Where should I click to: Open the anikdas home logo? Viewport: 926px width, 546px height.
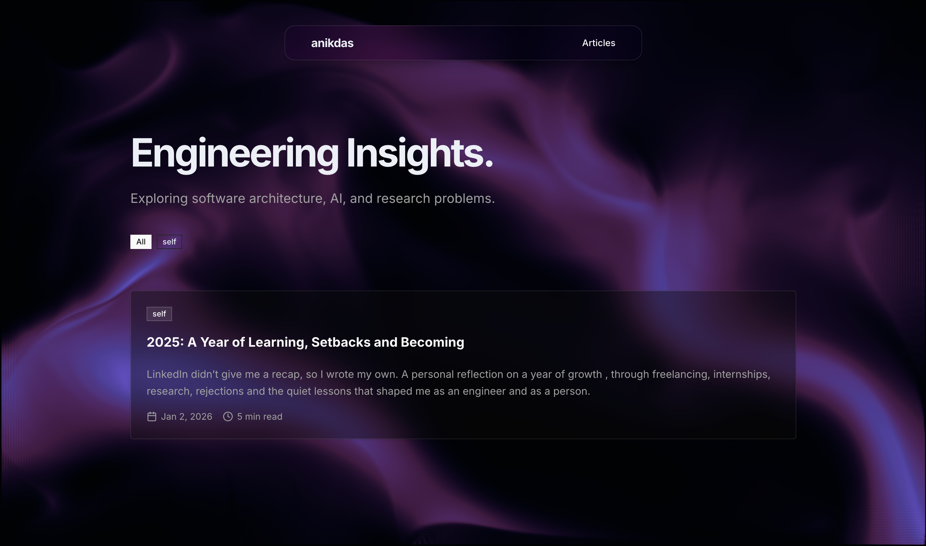332,43
